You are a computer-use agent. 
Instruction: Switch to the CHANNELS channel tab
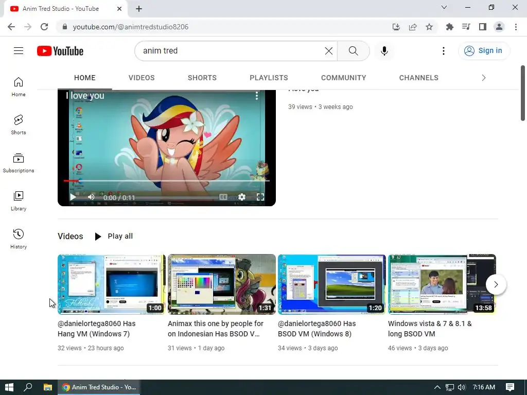coord(419,78)
